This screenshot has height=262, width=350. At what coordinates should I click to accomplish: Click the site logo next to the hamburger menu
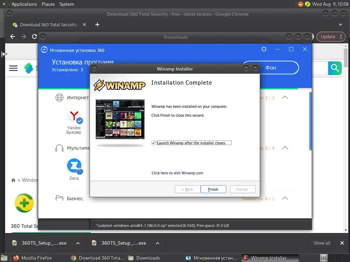point(29,68)
